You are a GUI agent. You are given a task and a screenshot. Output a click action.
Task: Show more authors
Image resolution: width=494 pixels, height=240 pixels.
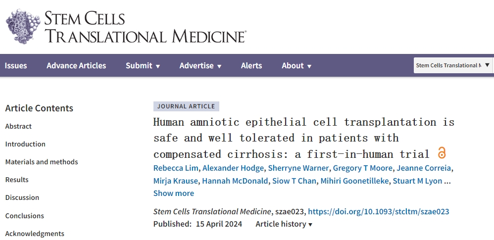[173, 193]
